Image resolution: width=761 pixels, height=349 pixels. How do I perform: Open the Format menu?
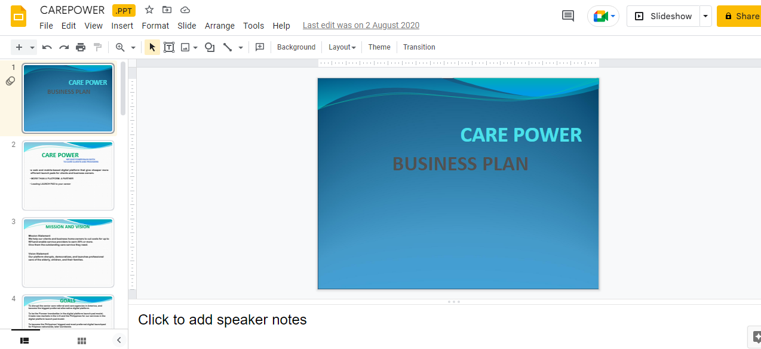coord(155,26)
